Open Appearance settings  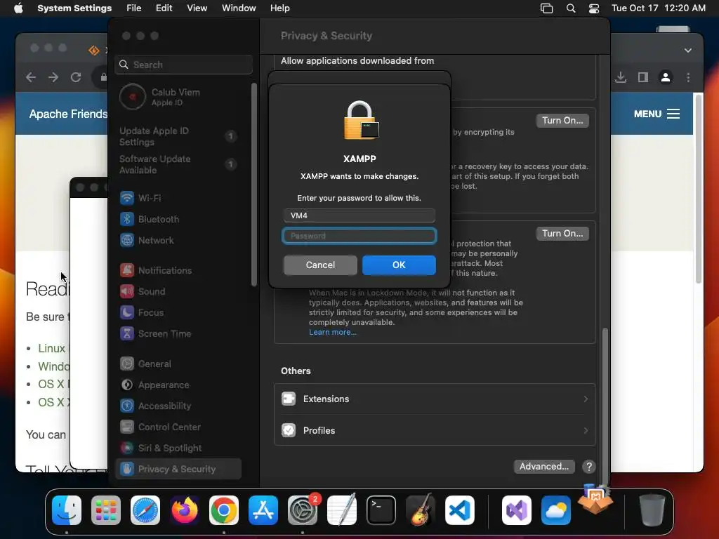(x=154, y=385)
